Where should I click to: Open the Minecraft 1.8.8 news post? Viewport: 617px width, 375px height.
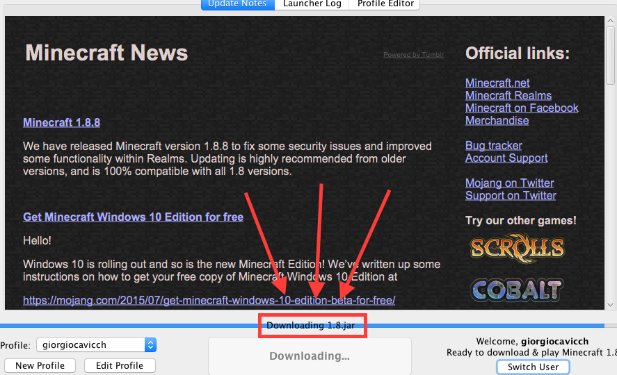pos(61,122)
